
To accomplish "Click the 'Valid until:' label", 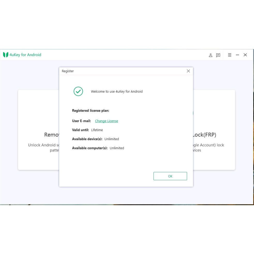I will 81,130.
